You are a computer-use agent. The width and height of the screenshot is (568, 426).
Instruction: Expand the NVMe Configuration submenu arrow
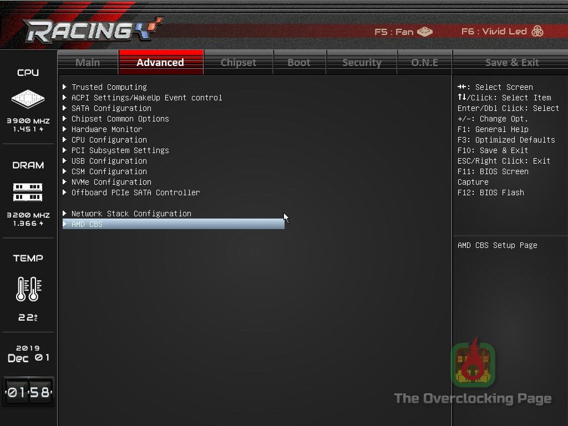click(64, 182)
